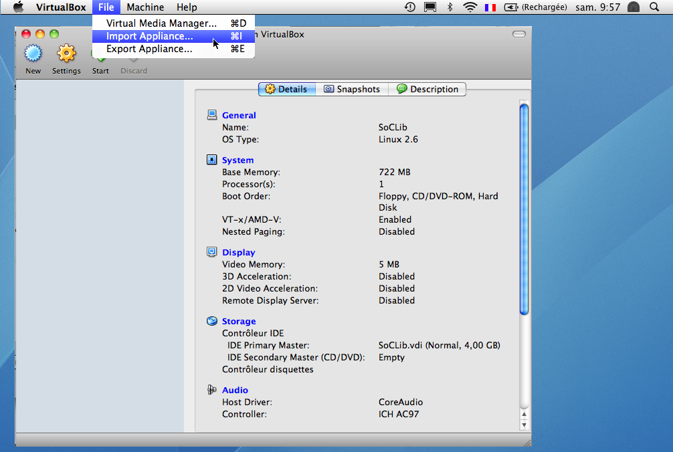Screen dimensions: 673x452
Task: Click the Linux 2.6 OS type value
Action: (x=398, y=139)
